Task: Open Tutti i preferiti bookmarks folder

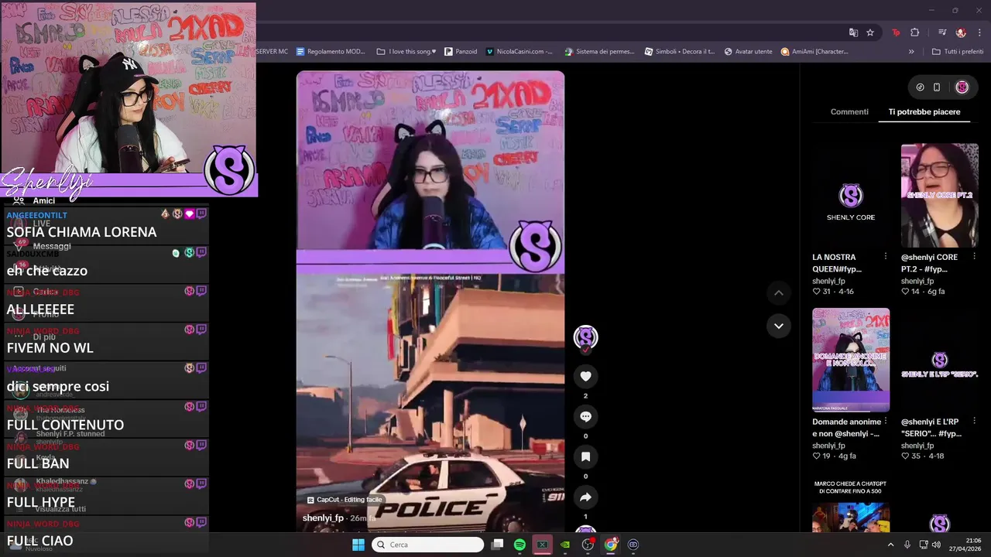Action: (958, 52)
